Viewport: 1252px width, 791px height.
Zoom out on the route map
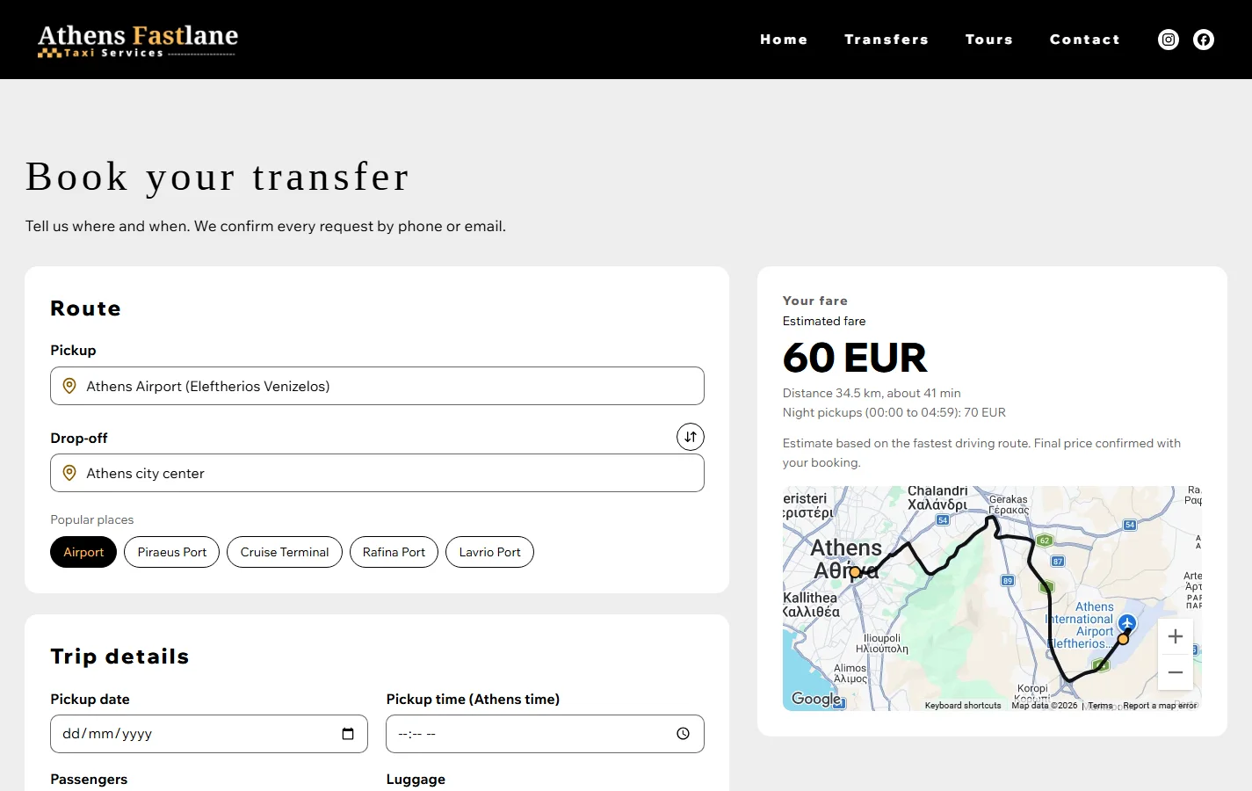tap(1176, 672)
